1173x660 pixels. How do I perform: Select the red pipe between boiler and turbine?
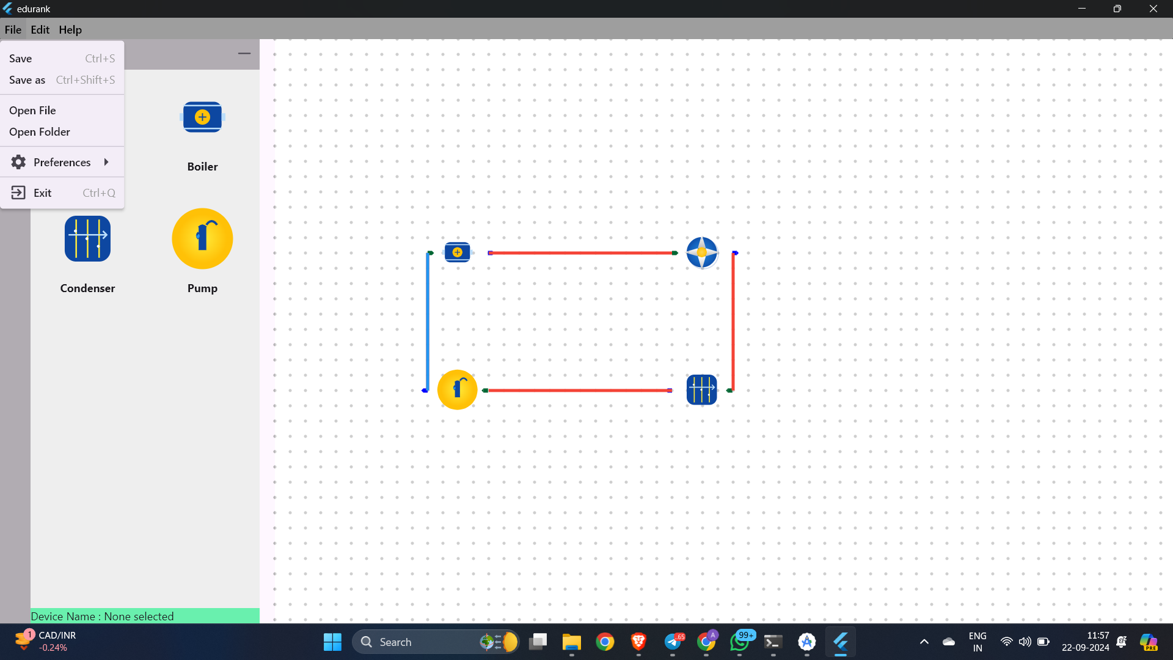tap(582, 252)
